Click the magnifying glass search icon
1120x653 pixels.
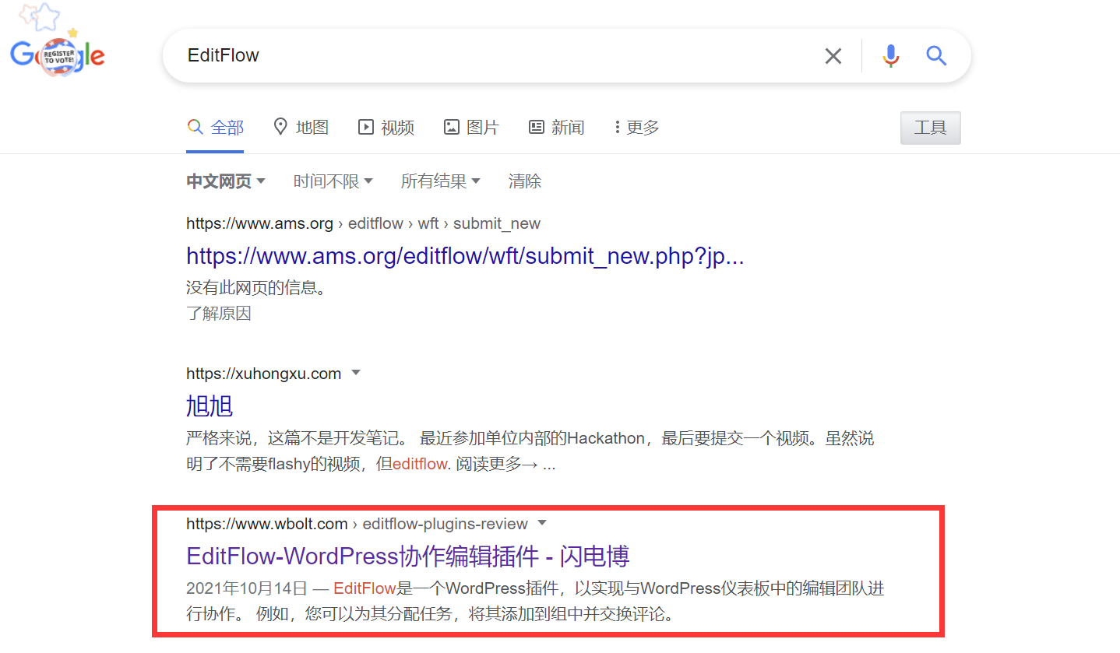click(935, 55)
